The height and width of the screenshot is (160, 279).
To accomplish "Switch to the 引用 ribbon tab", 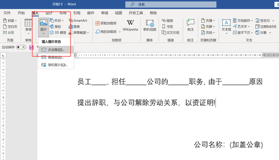I will pyautogui.click(x=77, y=13).
